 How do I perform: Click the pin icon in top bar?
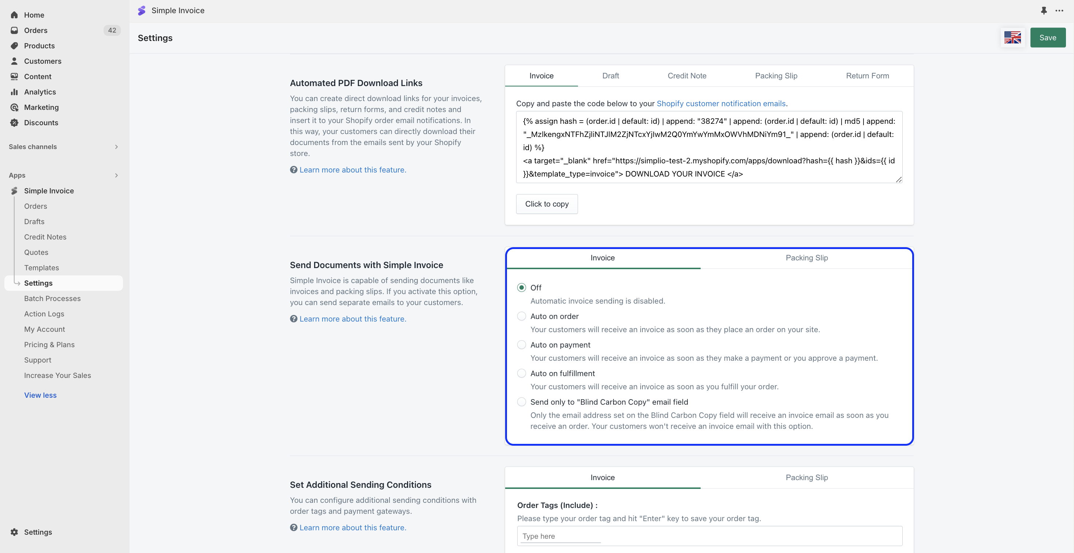click(1044, 10)
